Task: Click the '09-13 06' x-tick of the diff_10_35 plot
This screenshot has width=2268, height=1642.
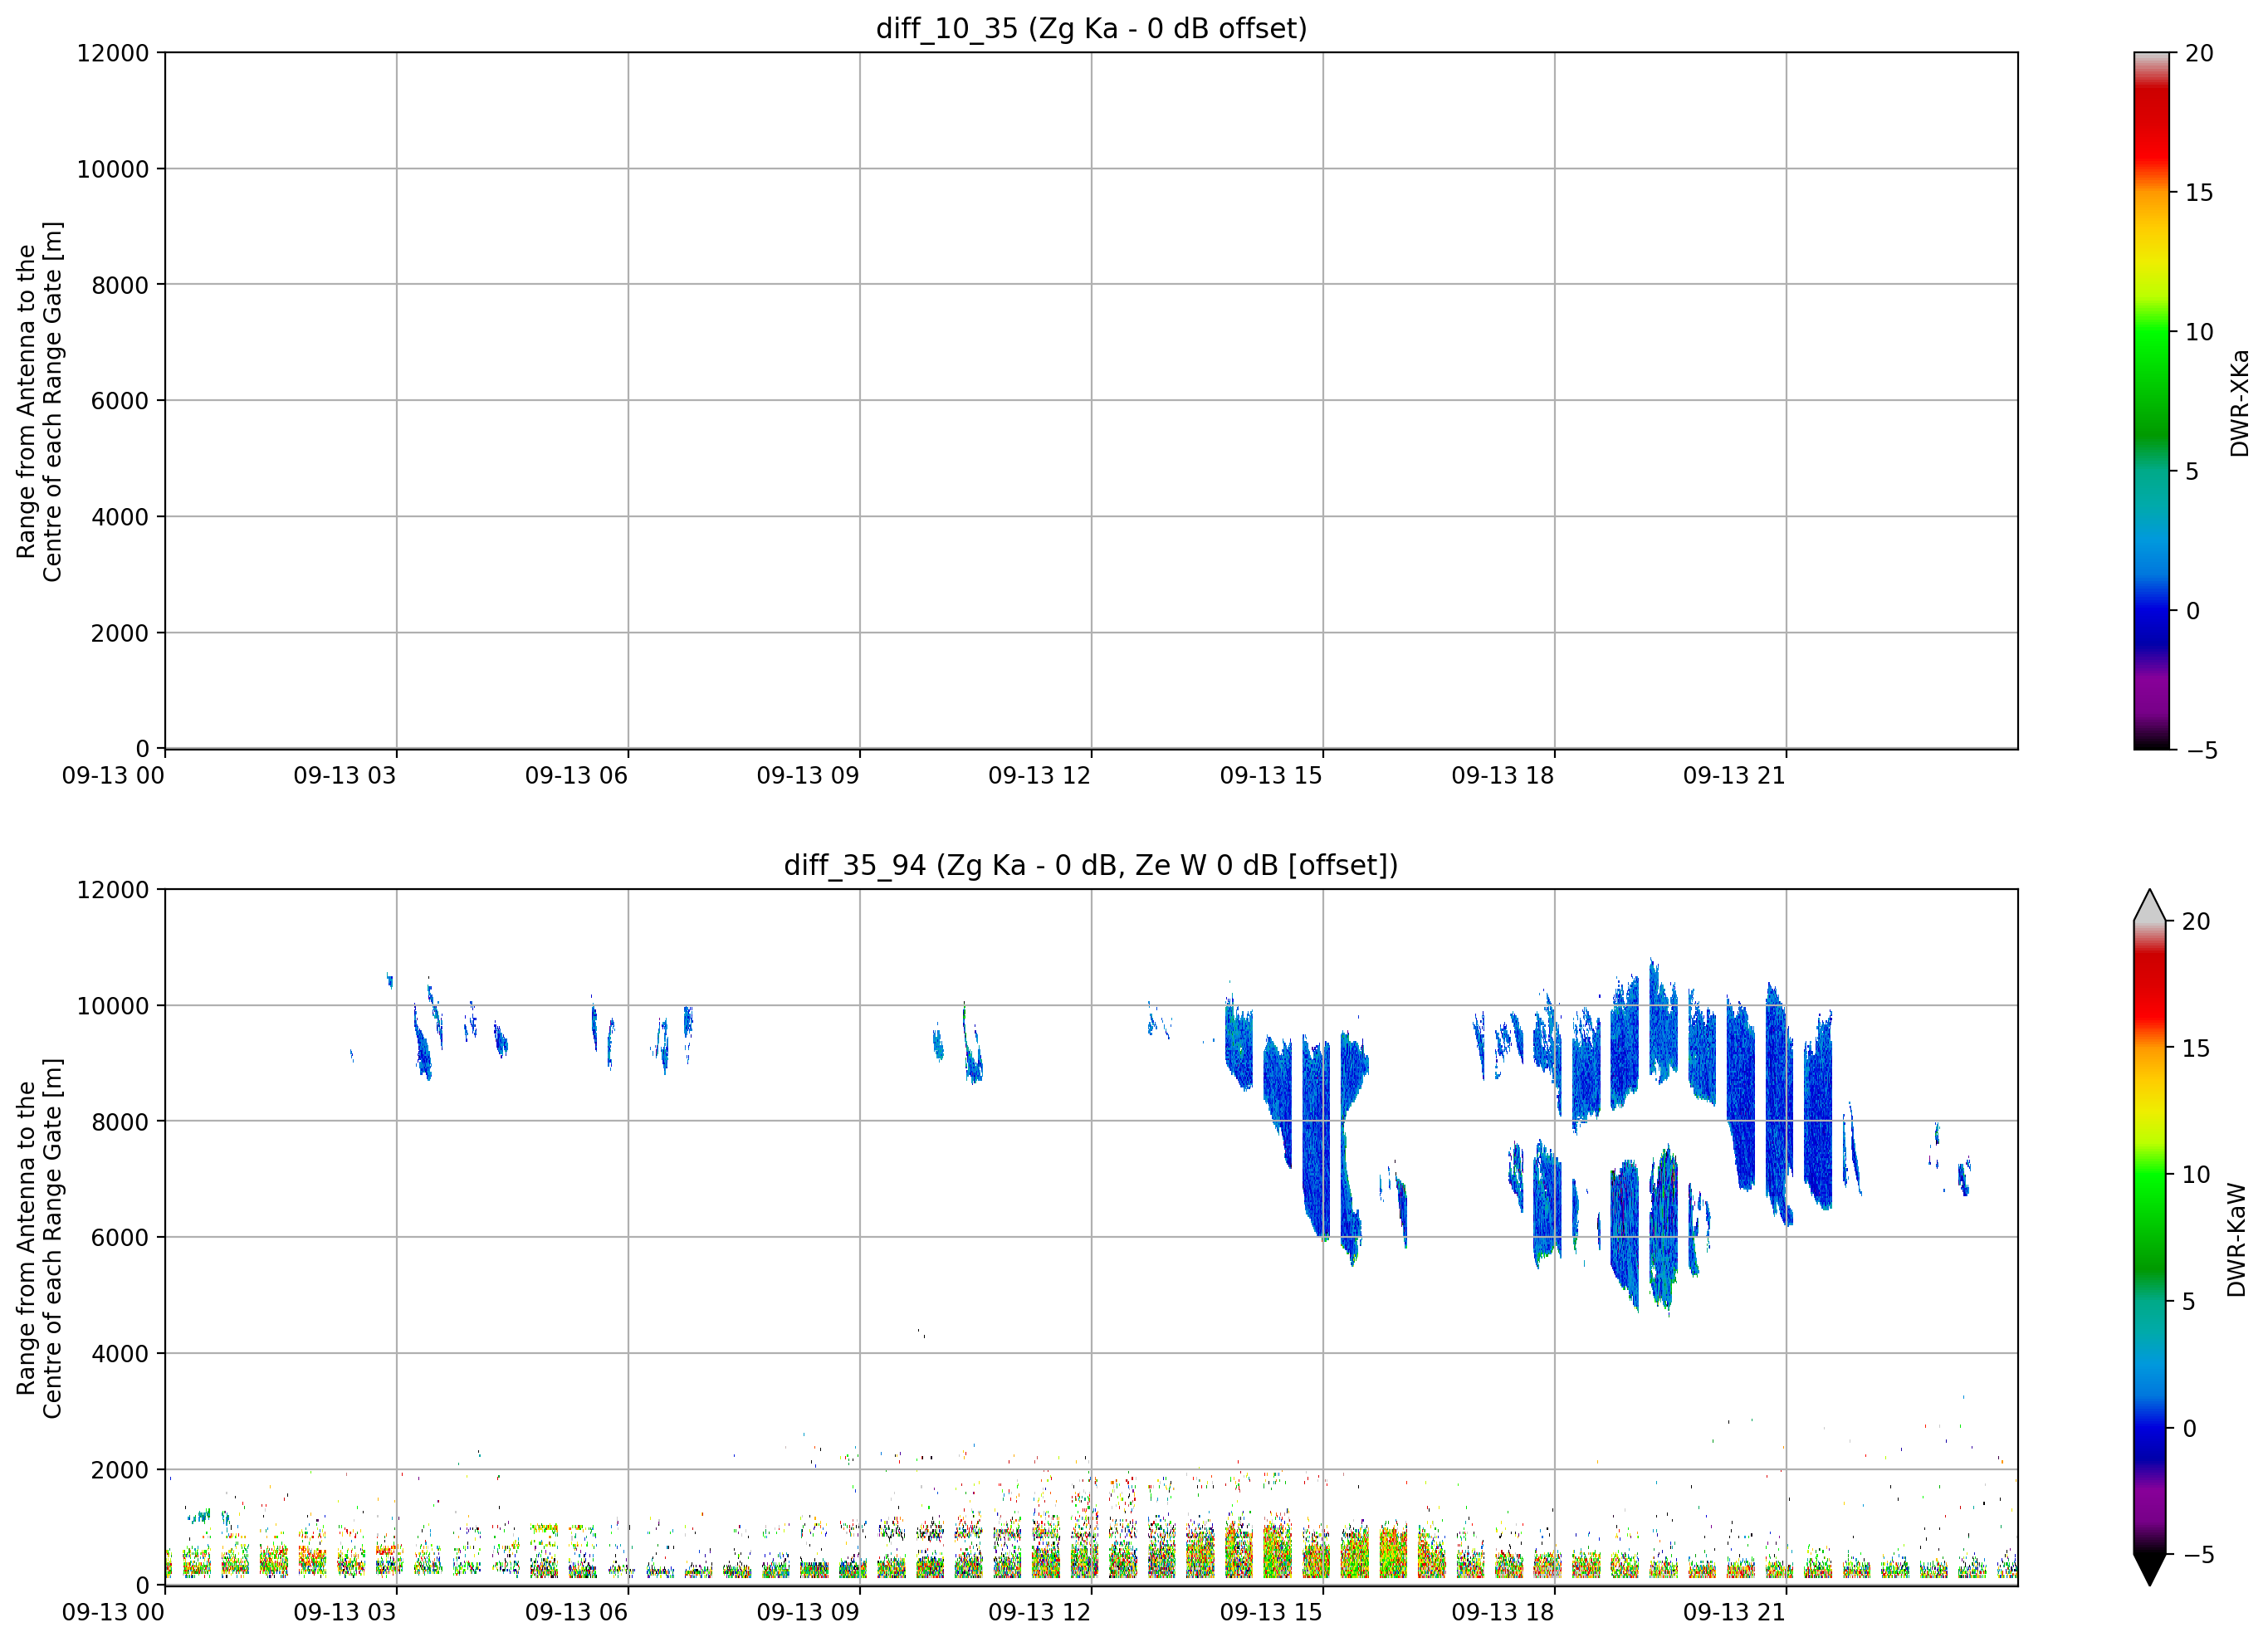Action: point(576,776)
